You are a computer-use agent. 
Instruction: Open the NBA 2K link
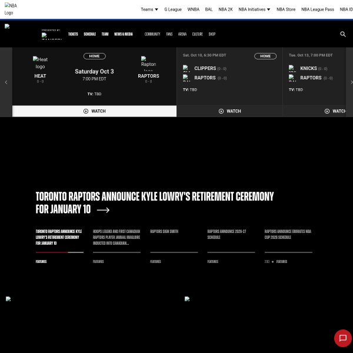click(225, 9)
